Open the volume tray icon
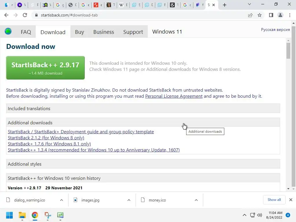 point(260,215)
